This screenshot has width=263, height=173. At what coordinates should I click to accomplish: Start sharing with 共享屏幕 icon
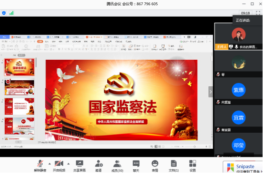click(79, 164)
